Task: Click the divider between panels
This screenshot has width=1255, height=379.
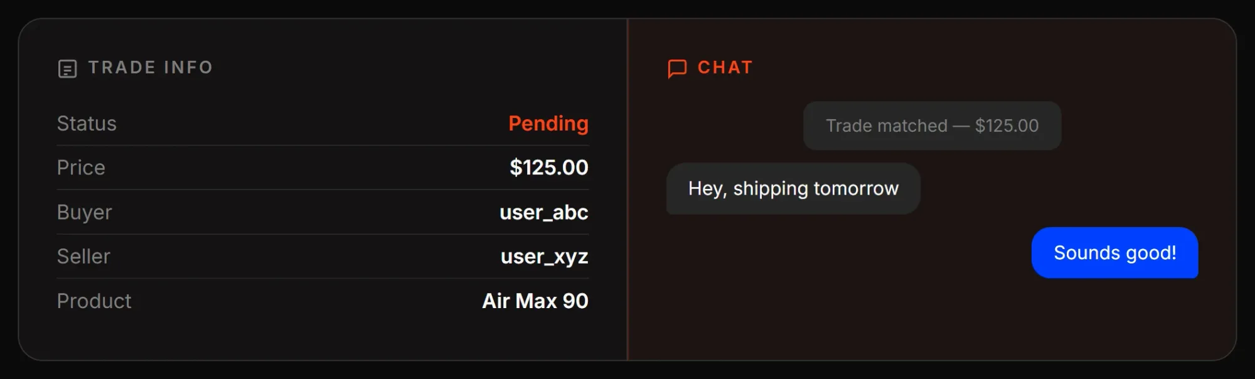Action: [x=627, y=188]
